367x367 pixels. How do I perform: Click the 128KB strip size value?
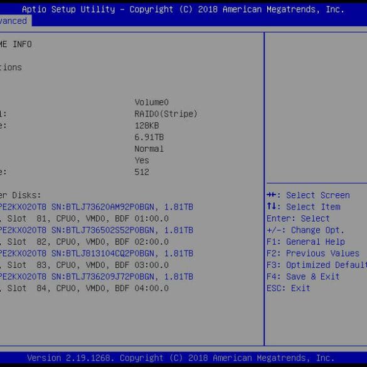pyautogui.click(x=147, y=125)
